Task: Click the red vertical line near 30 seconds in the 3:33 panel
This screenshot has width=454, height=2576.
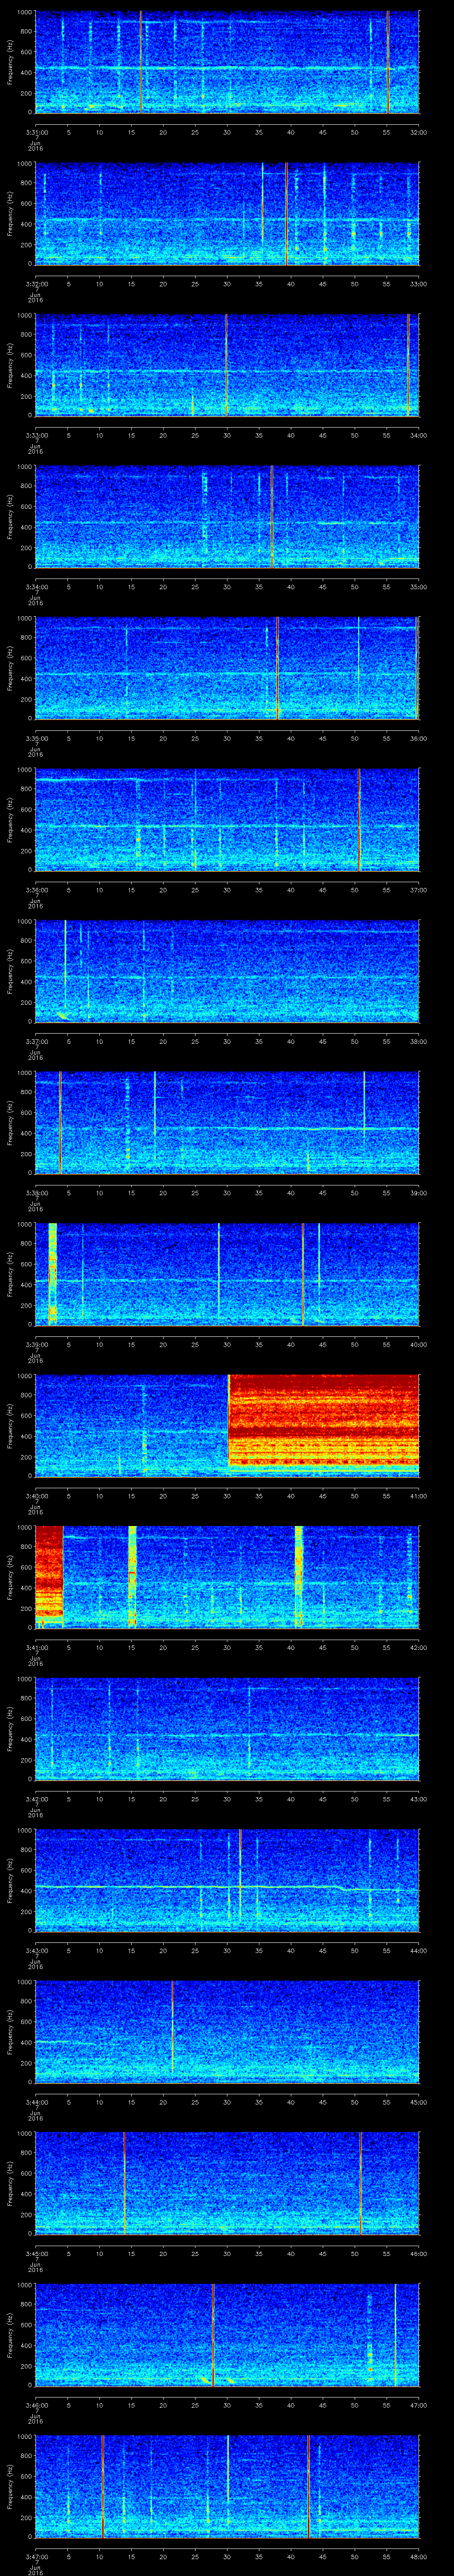Action: (227, 365)
